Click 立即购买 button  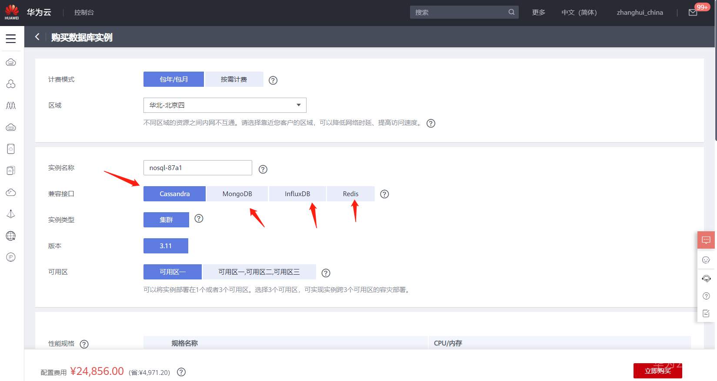pyautogui.click(x=657, y=371)
